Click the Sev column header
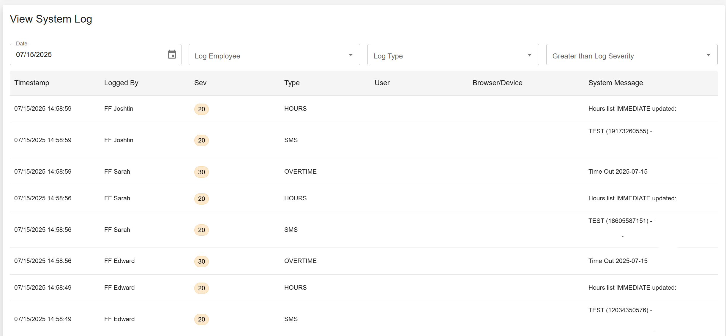The height and width of the screenshot is (336, 726). click(200, 83)
